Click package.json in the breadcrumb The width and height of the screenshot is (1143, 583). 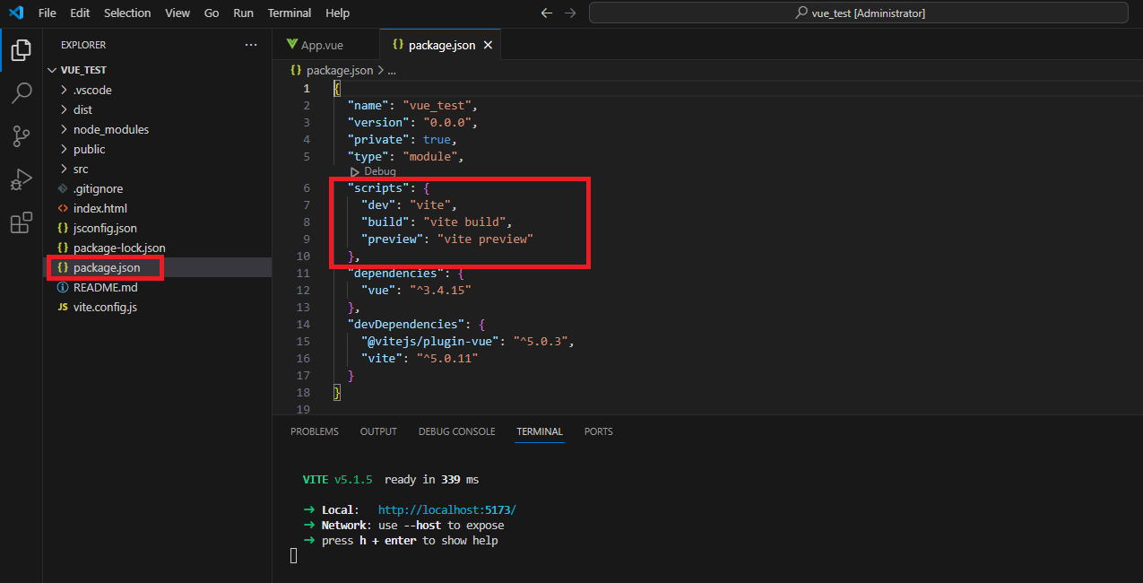pos(339,70)
